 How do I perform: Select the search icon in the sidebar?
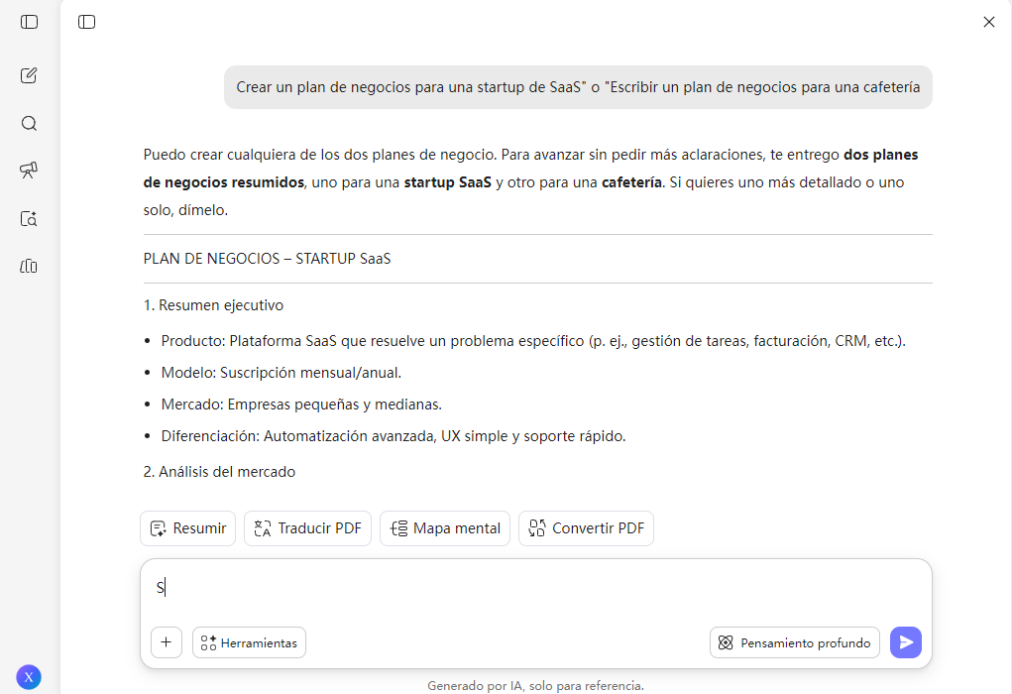click(x=29, y=123)
